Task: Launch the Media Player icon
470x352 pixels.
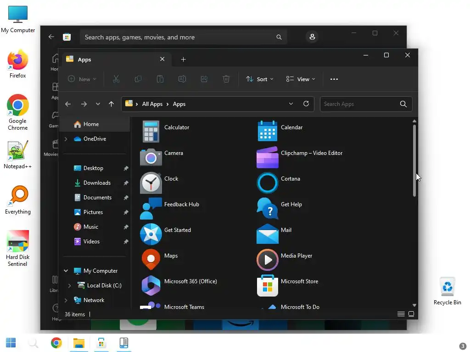Action: point(268,260)
